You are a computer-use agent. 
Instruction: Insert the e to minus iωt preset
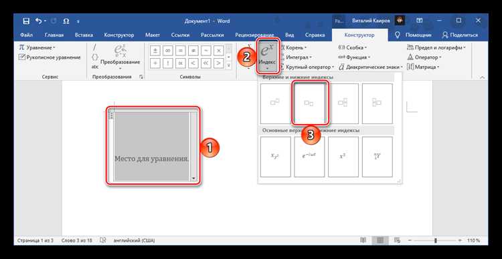click(309, 157)
